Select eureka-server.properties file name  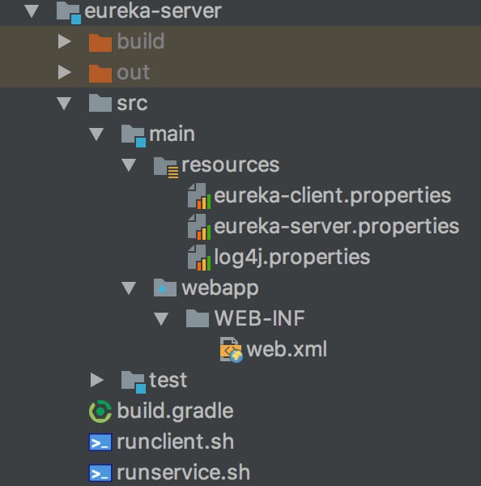(337, 227)
